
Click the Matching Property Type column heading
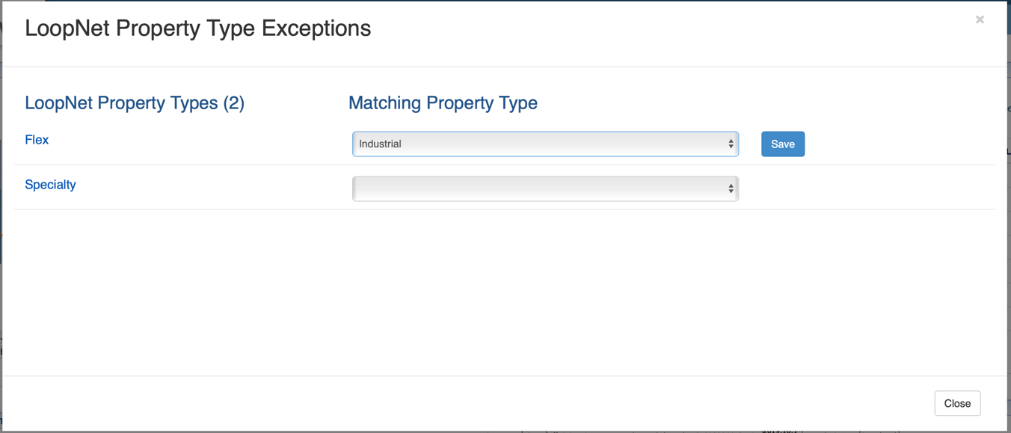[443, 103]
